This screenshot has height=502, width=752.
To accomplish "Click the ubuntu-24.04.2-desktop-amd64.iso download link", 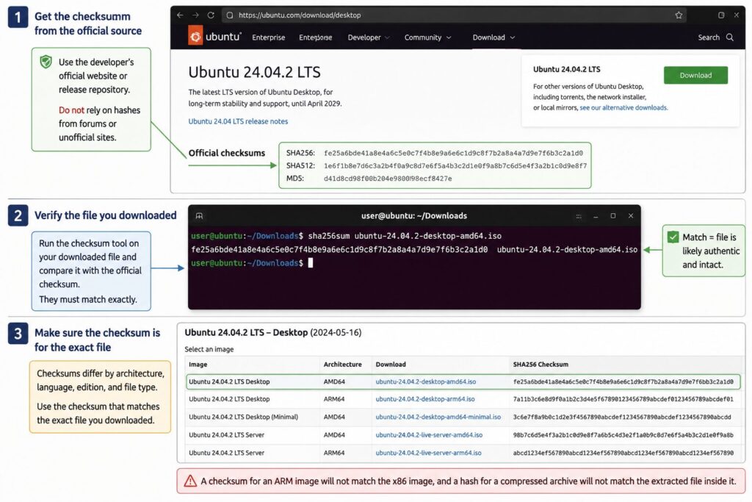I will pyautogui.click(x=425, y=381).
